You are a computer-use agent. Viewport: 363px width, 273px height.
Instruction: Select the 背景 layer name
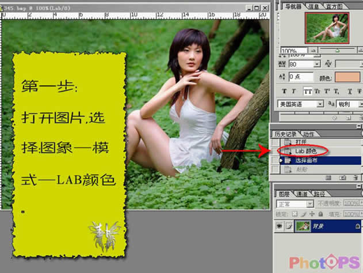tap(318, 226)
